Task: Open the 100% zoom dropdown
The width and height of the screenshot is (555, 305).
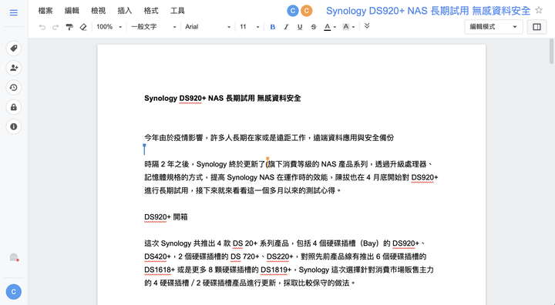Action: [109, 27]
